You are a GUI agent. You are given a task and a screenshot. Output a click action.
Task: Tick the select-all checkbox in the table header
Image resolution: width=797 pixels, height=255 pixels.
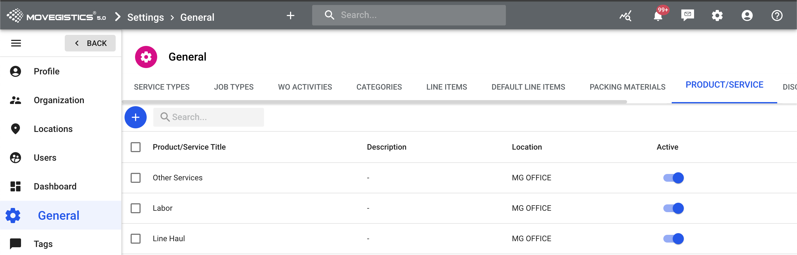pyautogui.click(x=136, y=147)
